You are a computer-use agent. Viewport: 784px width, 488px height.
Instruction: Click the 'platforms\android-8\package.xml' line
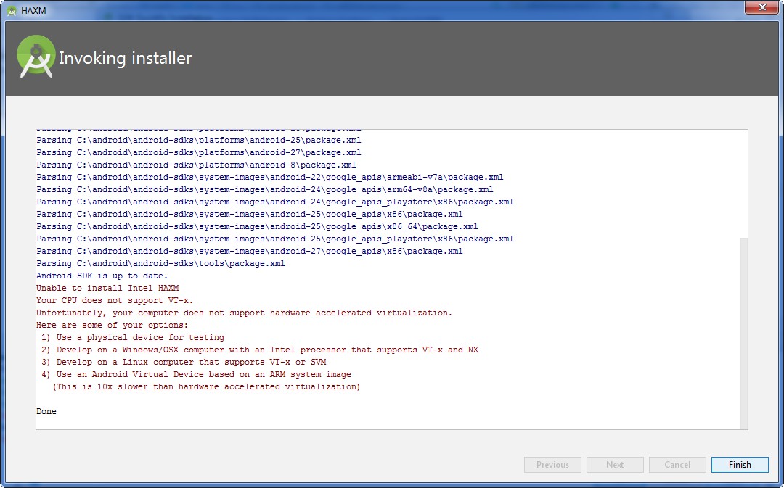click(197, 165)
